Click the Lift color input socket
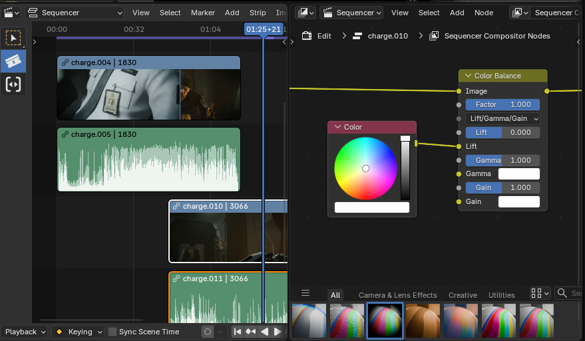The width and height of the screenshot is (585, 341). pos(459,146)
